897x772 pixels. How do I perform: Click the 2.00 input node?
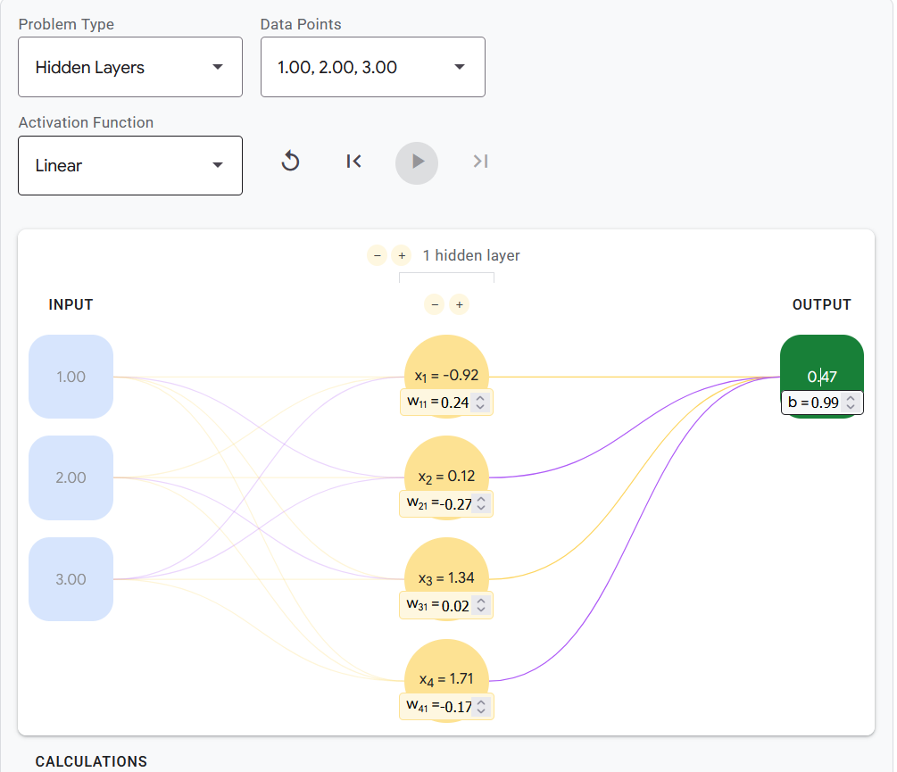[x=71, y=478]
